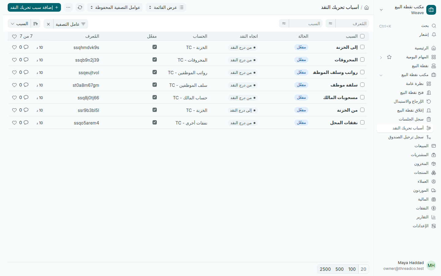Click the heart icon in من الخزنة row
441x276 pixels.
[x=14, y=110]
